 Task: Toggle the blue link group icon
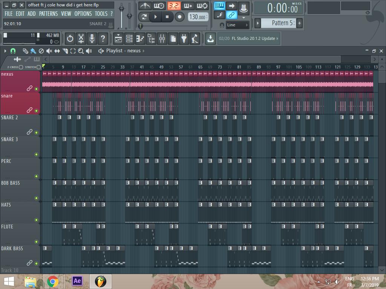pos(231,15)
